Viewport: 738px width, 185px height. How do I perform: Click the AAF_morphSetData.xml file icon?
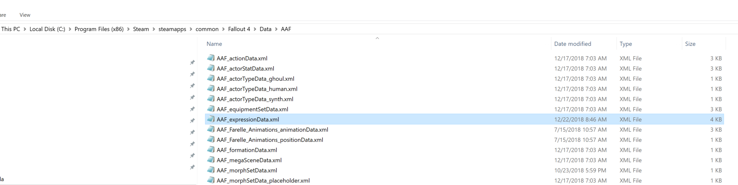coord(211,170)
